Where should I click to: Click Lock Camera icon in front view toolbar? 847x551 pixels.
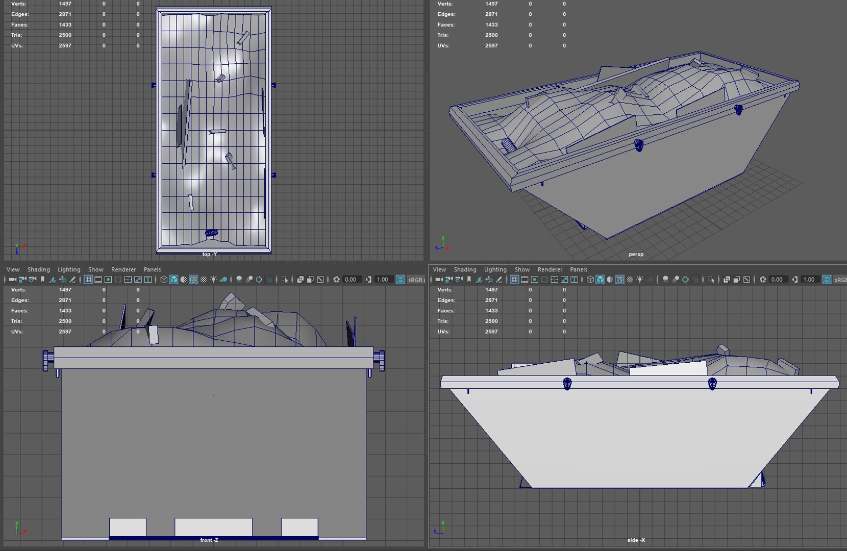pyautogui.click(x=22, y=280)
